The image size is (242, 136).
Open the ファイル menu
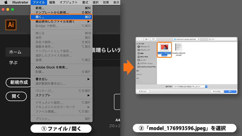(39, 2)
